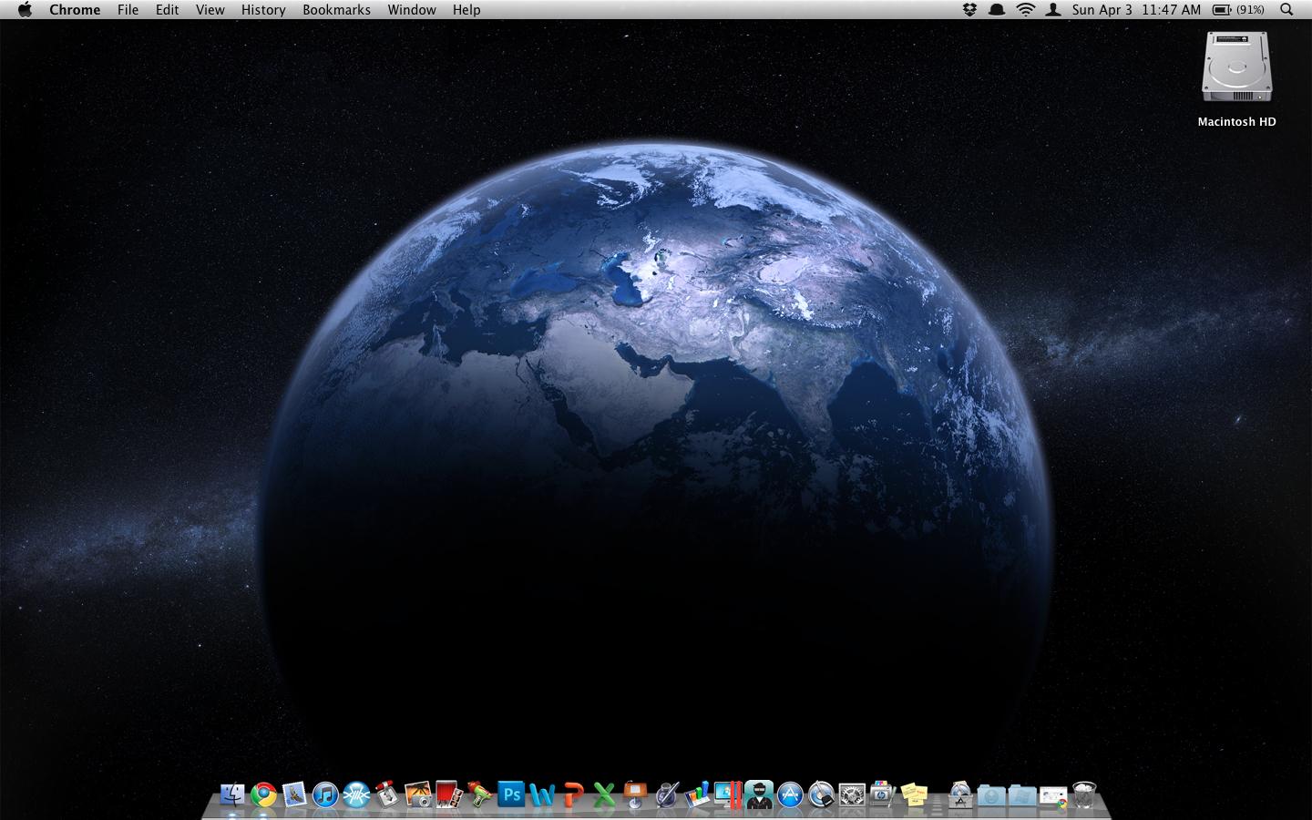Open the Edit menu
1312x820 pixels.
(168, 10)
